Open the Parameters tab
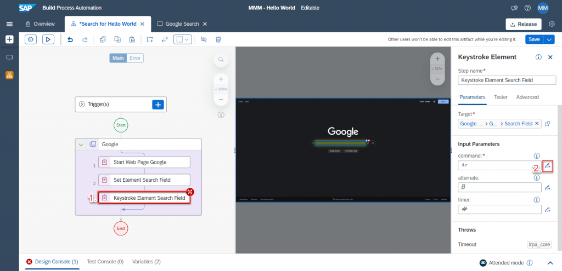 point(473,97)
